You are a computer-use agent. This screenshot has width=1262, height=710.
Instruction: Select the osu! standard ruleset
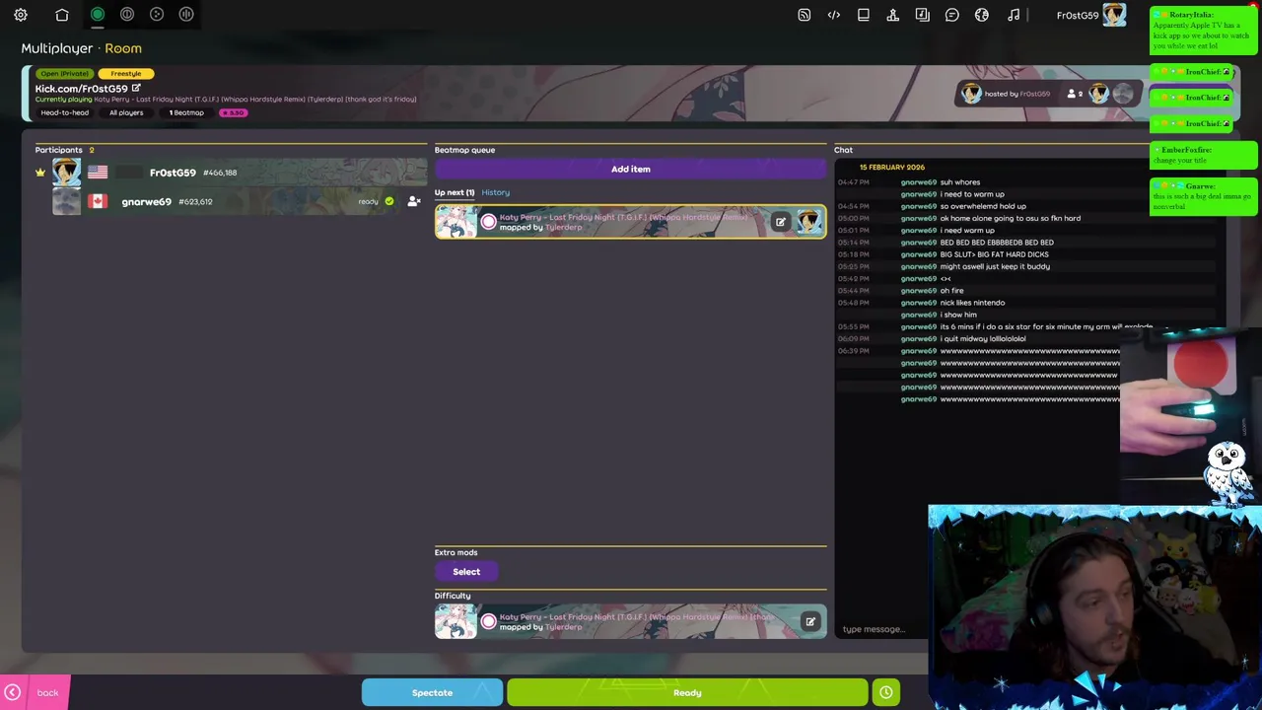coord(98,14)
